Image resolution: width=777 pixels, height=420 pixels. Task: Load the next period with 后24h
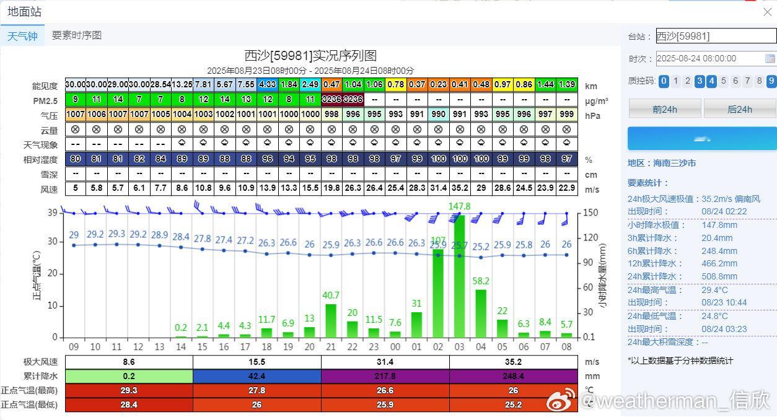[x=740, y=109]
